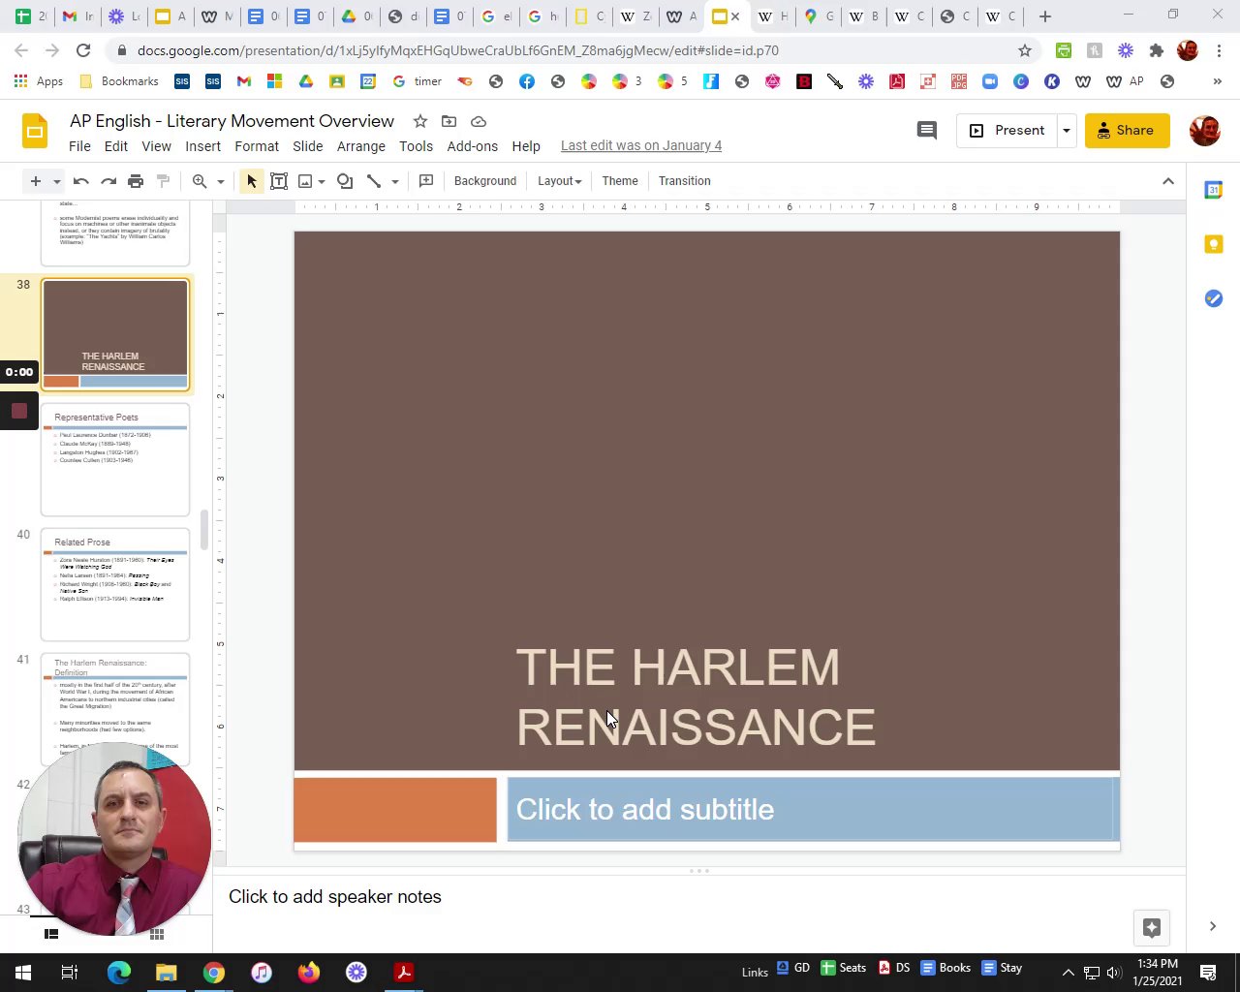The image size is (1240, 992).
Task: Switch to filmstrip view
Action: coord(51,934)
